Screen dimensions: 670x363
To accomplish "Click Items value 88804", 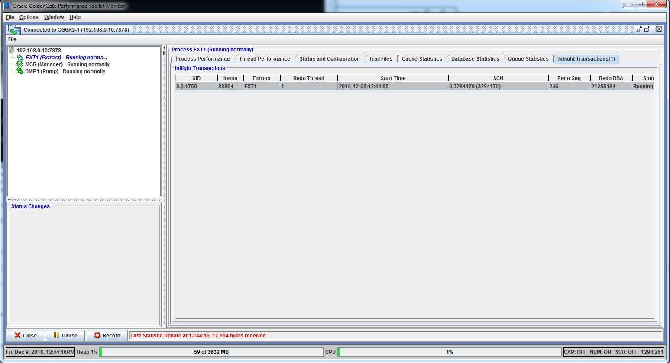I will tap(230, 87).
